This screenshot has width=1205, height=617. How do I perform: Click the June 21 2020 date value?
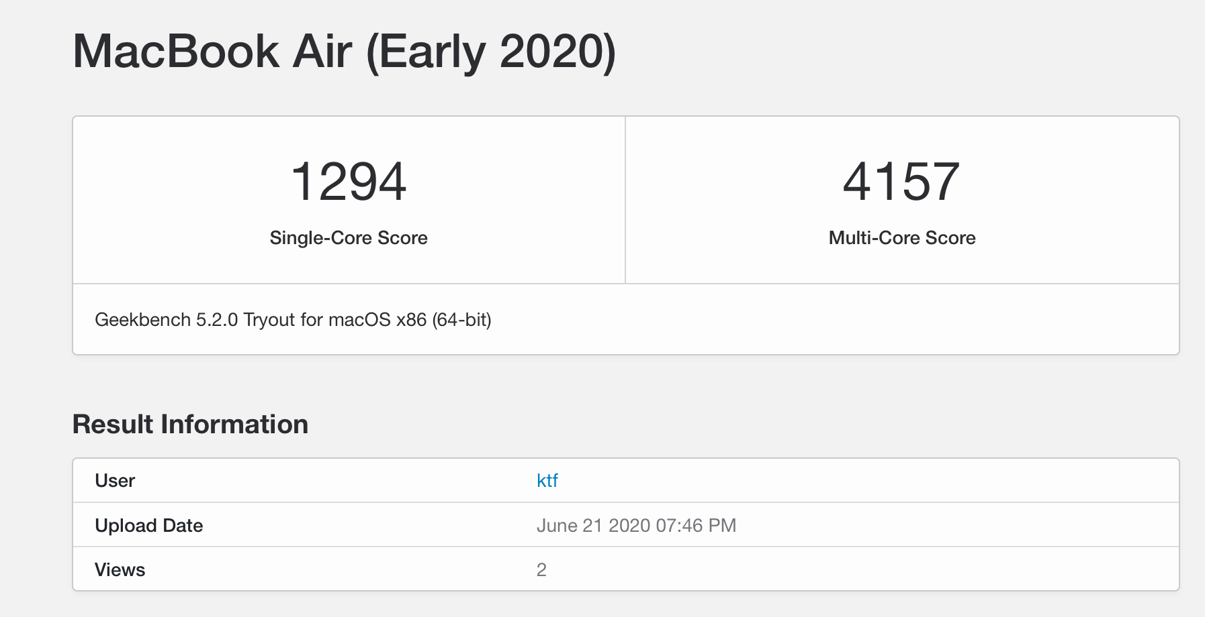(x=593, y=526)
